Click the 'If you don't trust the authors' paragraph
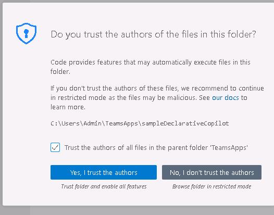The image size is (274, 215). 157,98
